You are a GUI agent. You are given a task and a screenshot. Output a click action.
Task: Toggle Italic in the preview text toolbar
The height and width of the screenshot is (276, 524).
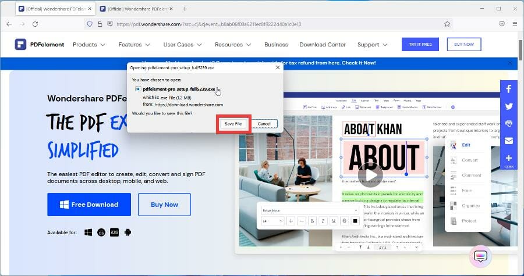pos(323,221)
